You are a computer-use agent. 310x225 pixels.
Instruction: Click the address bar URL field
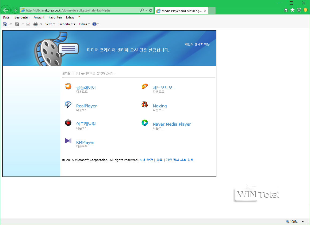tap(82, 10)
